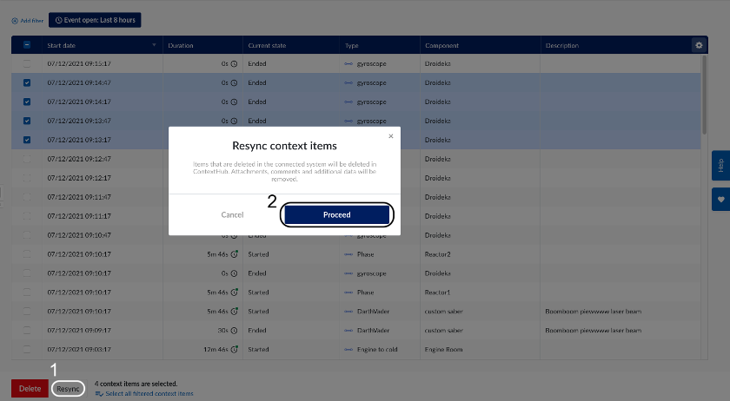Close the resync dialog with the X

390,136
